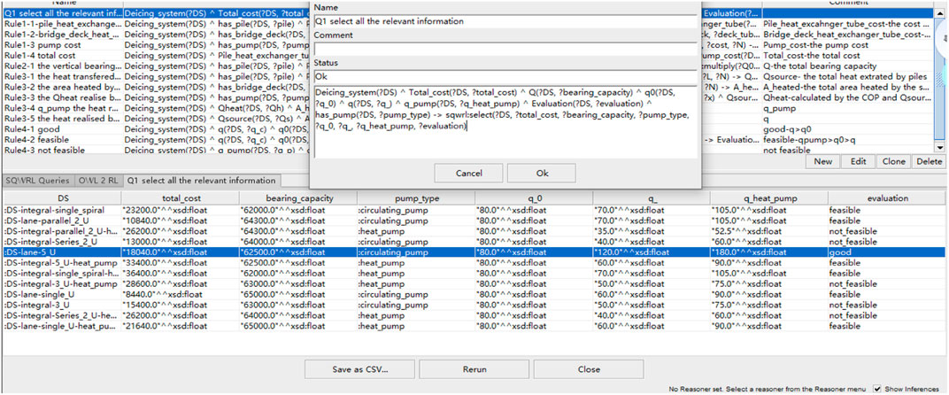The image size is (949, 395).
Task: Confirm the rule dialog with Ok
Action: (x=542, y=174)
